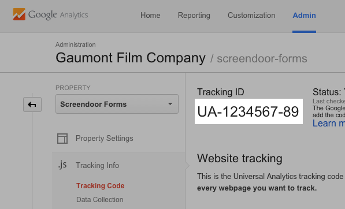
Task: Open the Reporting tab
Action: pos(194,16)
